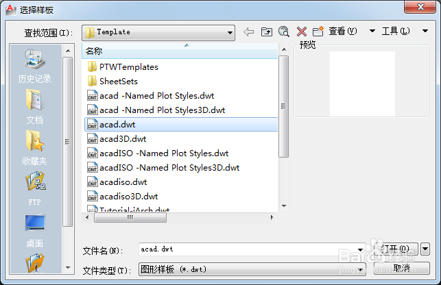Click the 打开(O) open button

(x=396, y=249)
